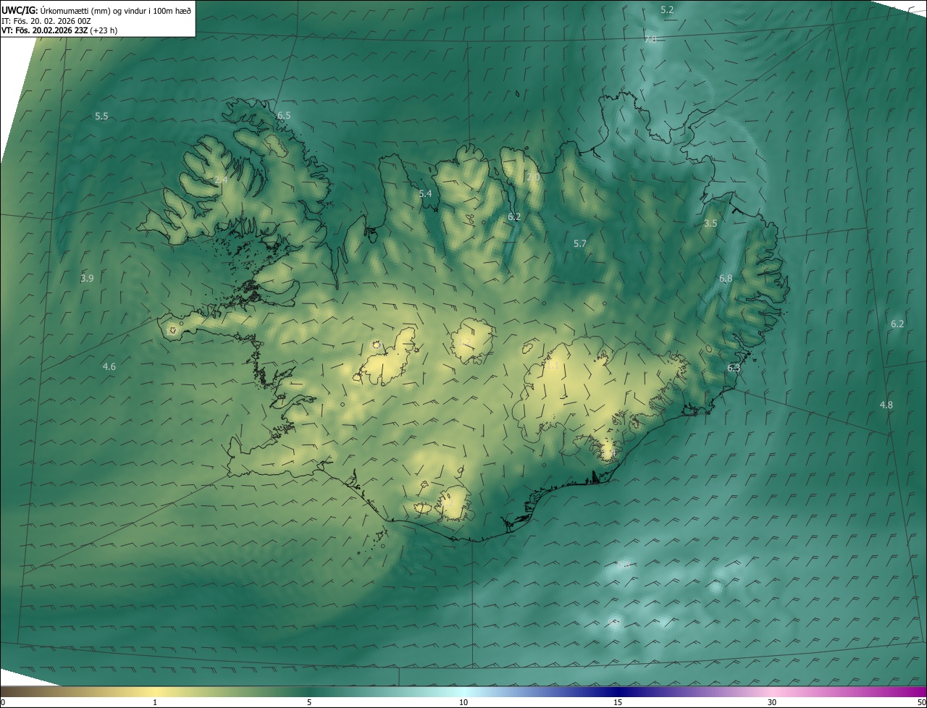
Task: Click the 1.1 value on Vatnajökull glacier
Action: click(553, 366)
